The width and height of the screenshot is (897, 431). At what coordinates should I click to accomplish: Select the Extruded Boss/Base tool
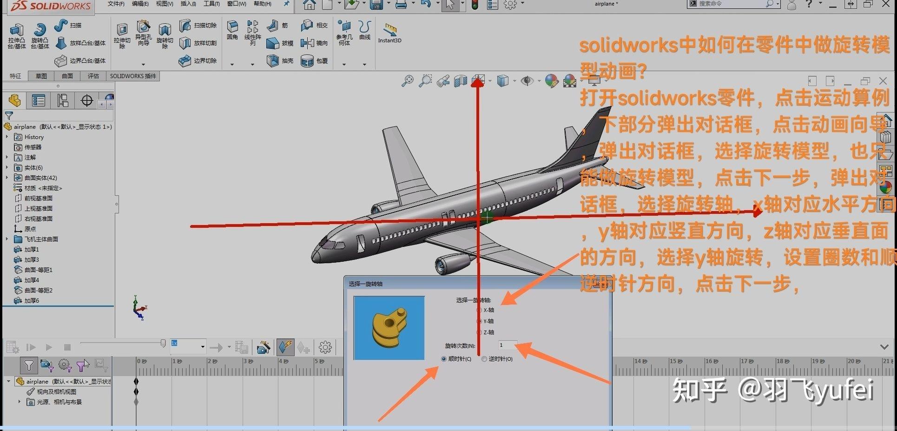pyautogui.click(x=16, y=36)
